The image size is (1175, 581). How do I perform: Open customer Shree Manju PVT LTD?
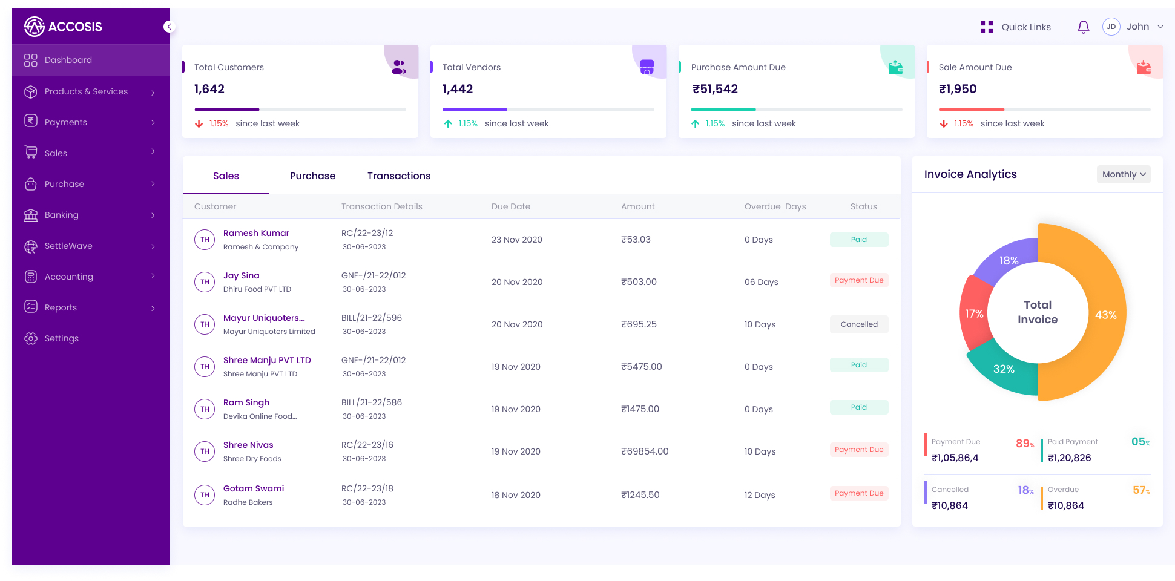pos(267,360)
